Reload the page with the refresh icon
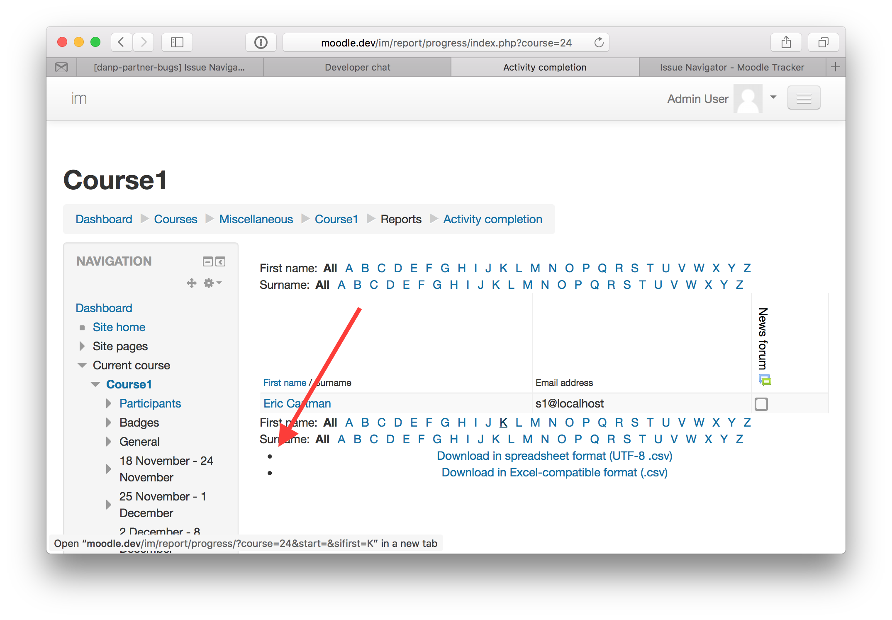The image size is (892, 620). [x=599, y=42]
